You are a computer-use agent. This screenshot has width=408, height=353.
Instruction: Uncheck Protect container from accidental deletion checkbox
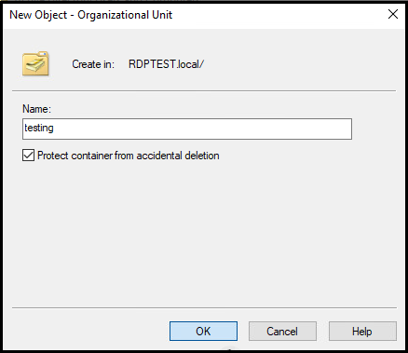pos(28,155)
